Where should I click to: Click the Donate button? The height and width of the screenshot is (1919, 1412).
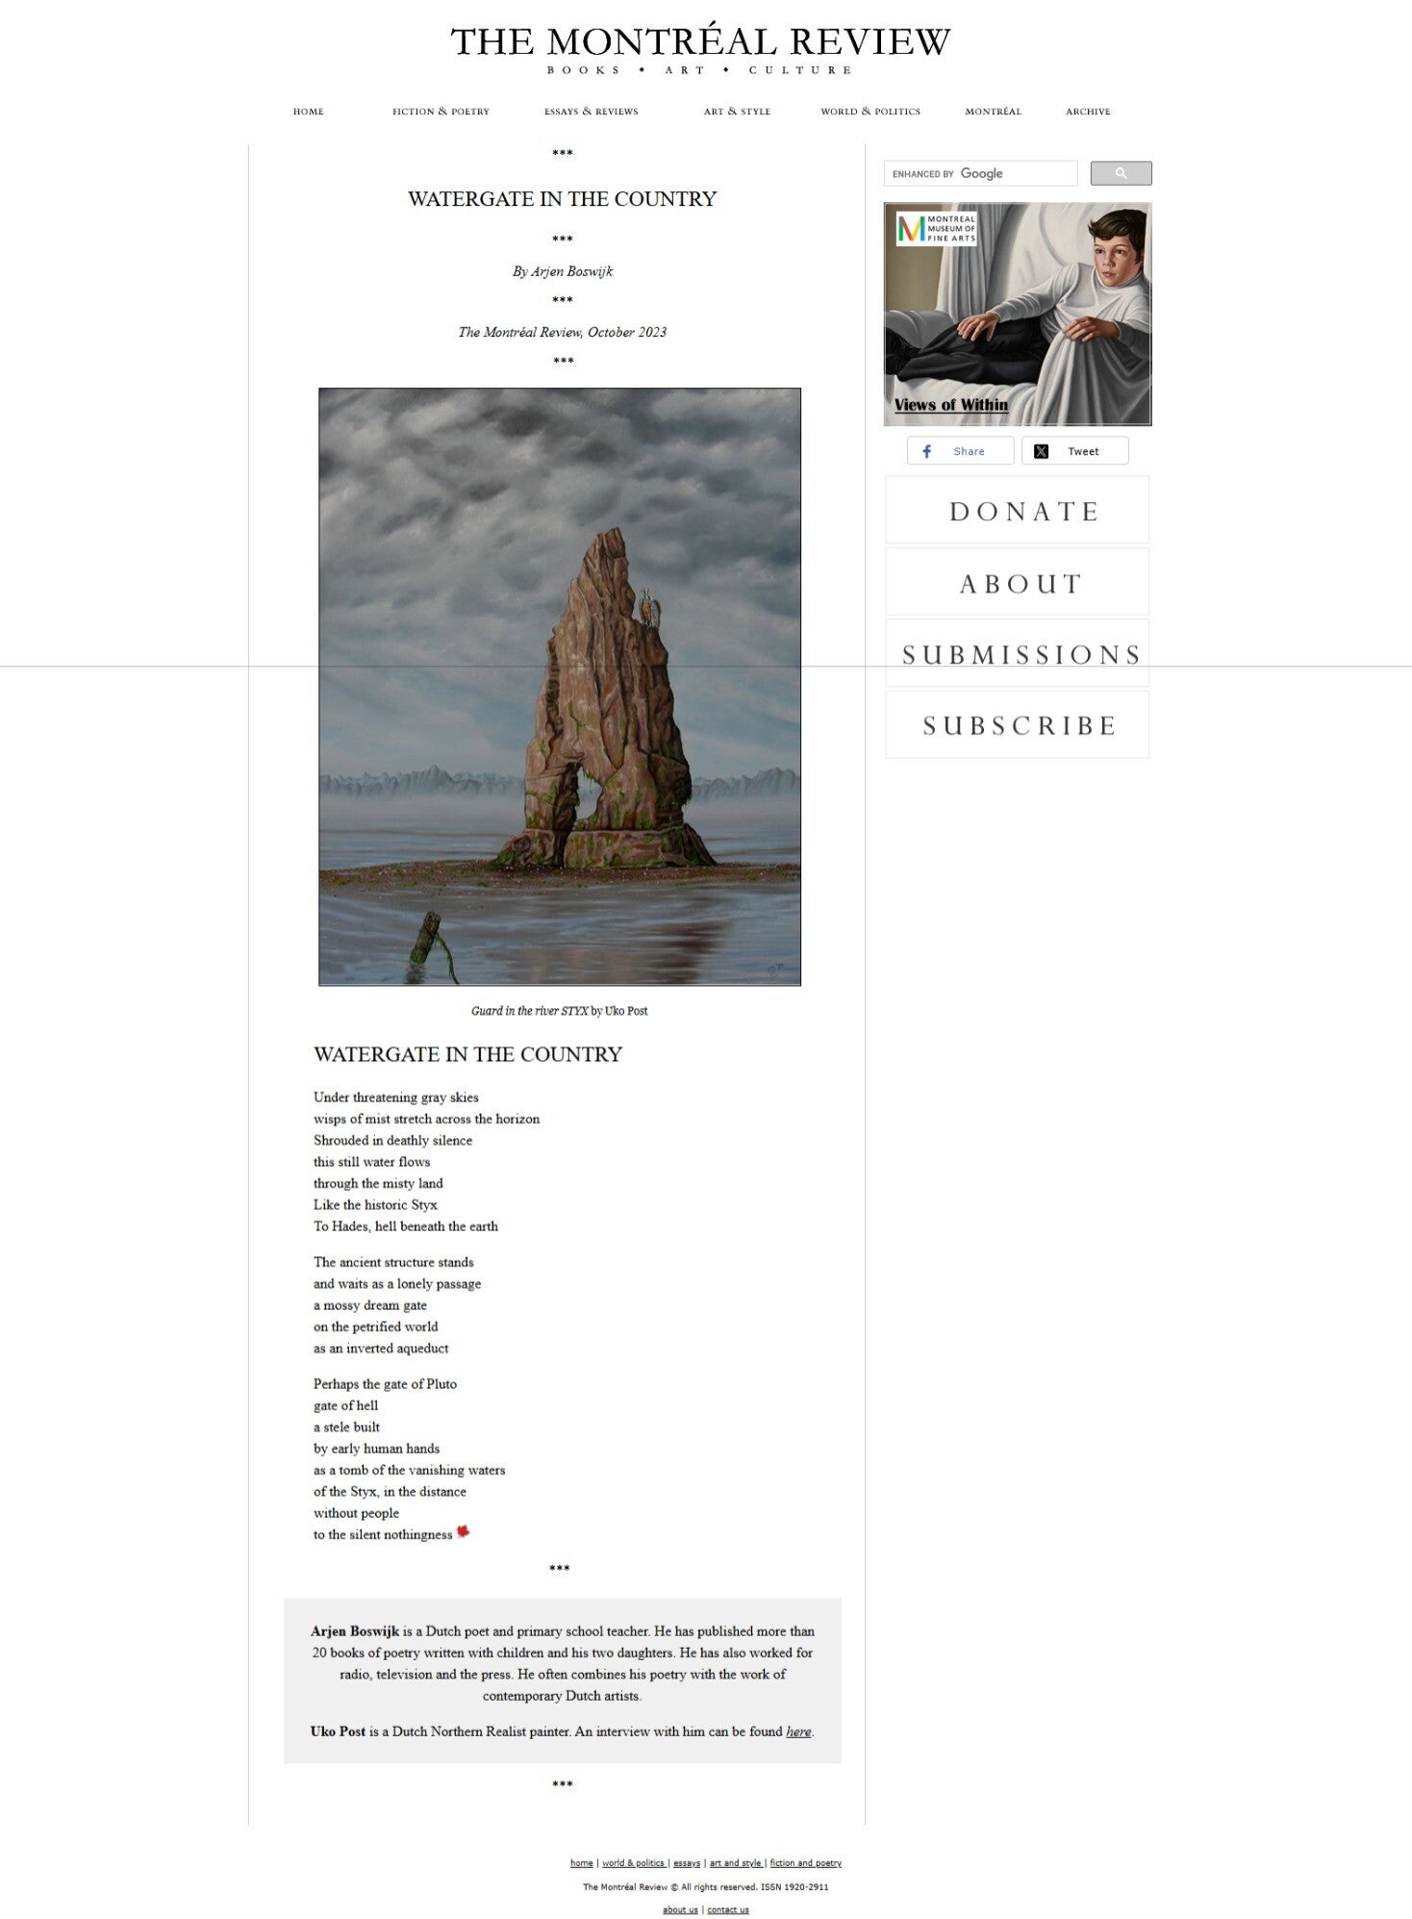1017,511
